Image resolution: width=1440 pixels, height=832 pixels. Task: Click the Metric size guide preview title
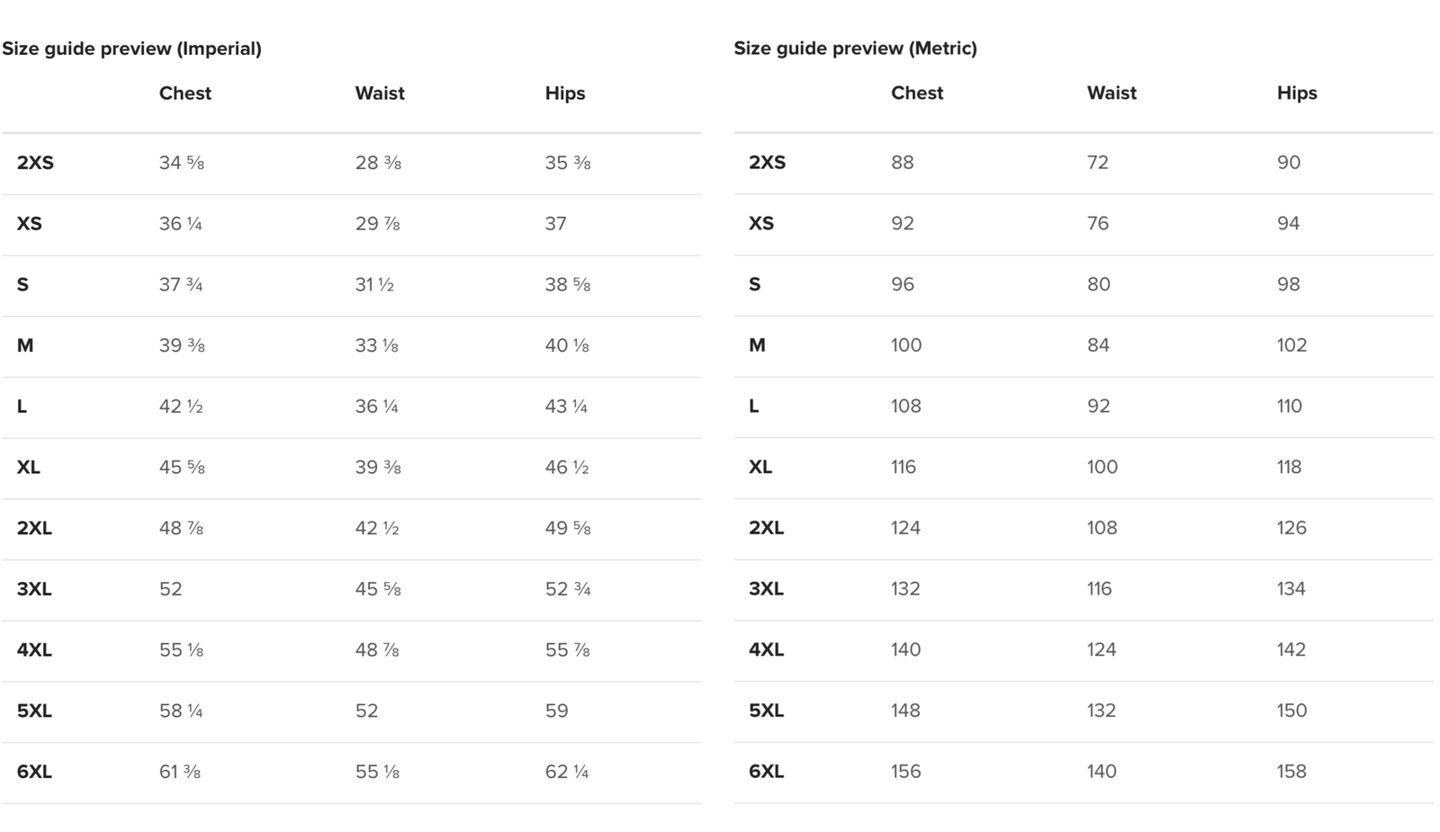tap(855, 49)
